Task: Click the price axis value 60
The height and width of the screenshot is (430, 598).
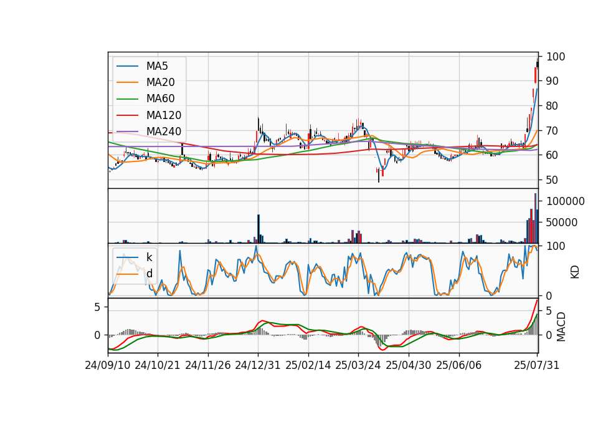Action: [553, 155]
